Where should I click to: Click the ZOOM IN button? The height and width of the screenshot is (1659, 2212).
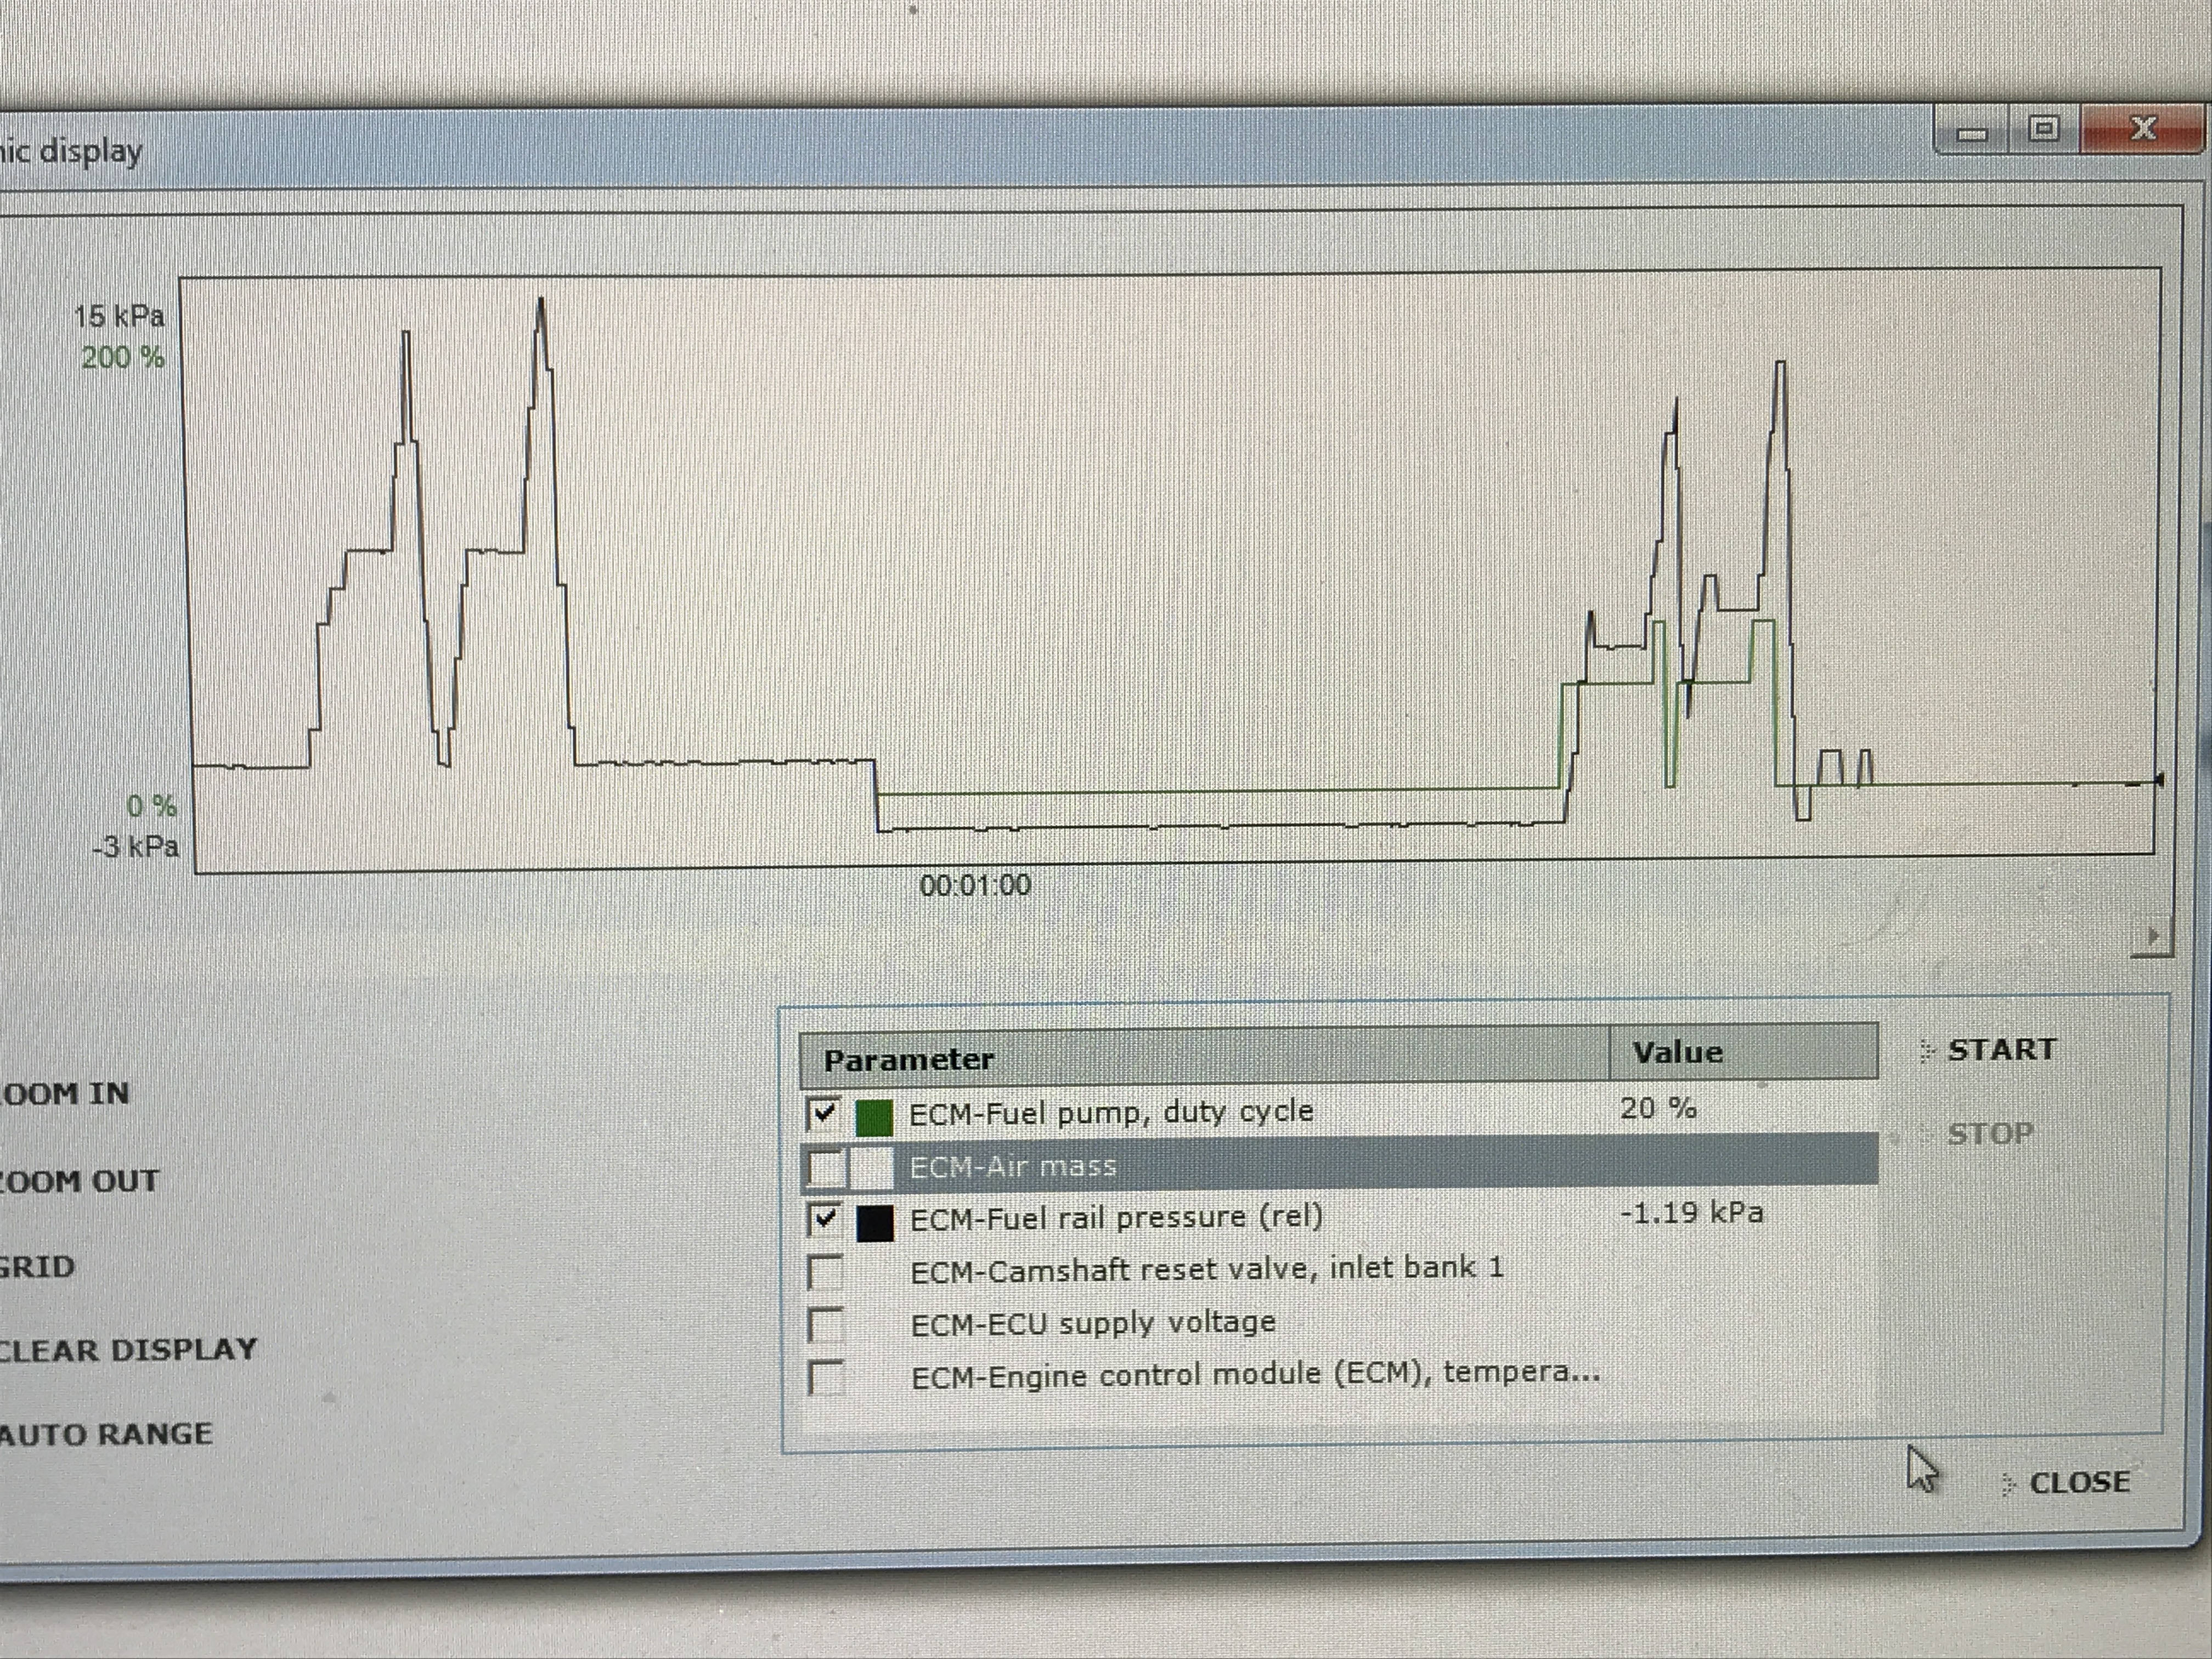[x=64, y=1093]
